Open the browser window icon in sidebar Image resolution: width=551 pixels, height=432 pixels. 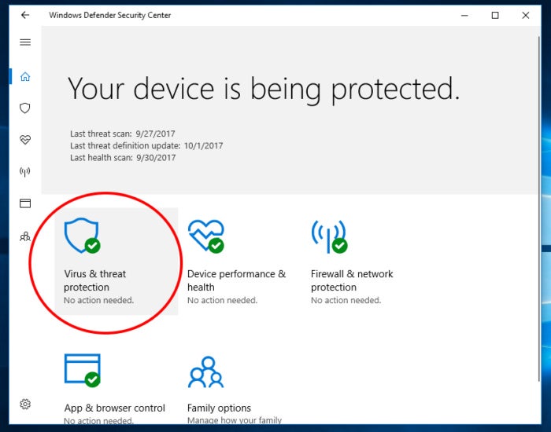(25, 203)
